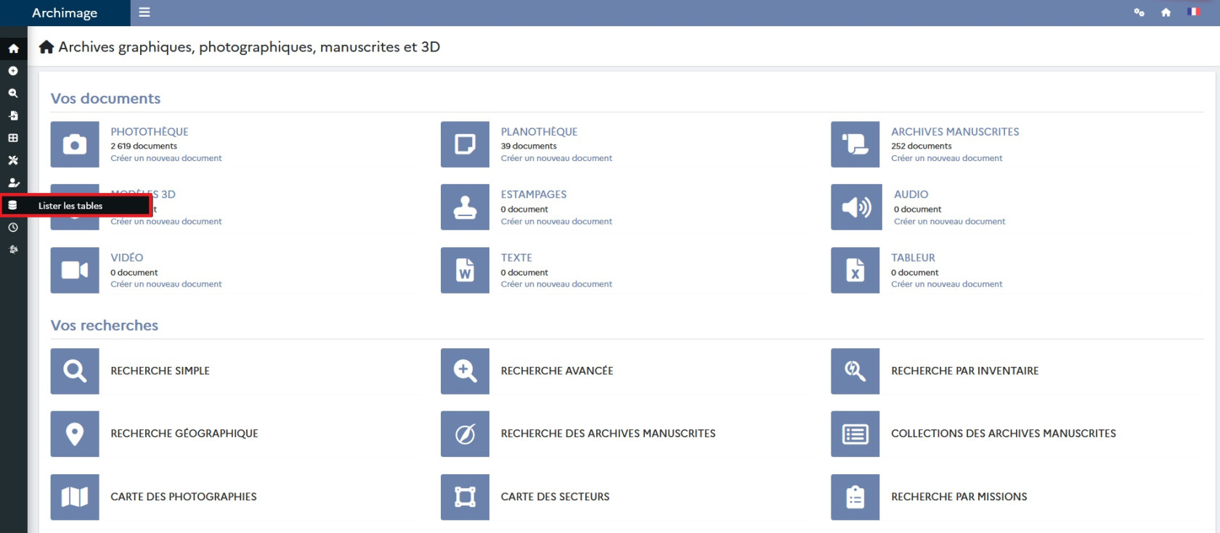The image size is (1220, 533).
Task: Click the '2 619 documents' count text
Action: [144, 146]
